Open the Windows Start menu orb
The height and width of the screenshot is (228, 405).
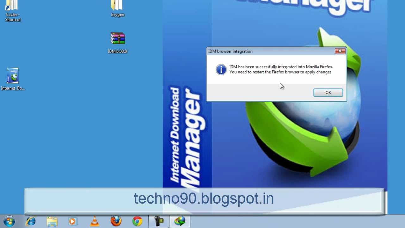pyautogui.click(x=9, y=221)
